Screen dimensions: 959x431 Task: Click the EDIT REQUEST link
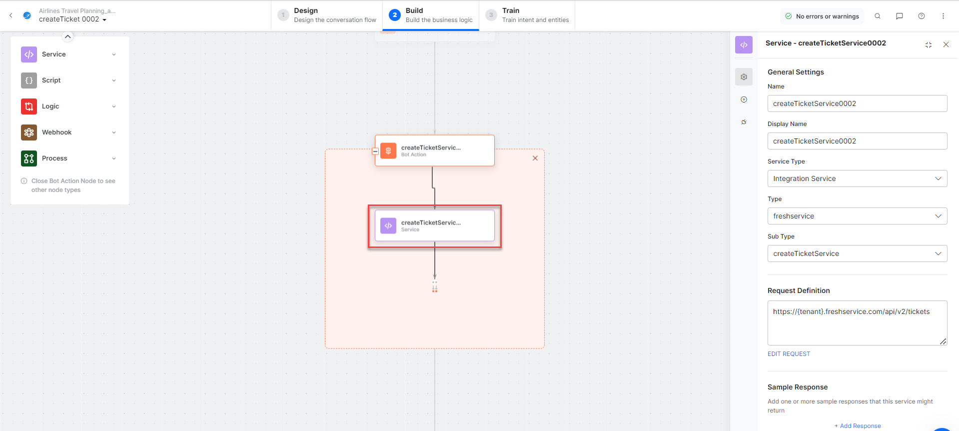[789, 354]
